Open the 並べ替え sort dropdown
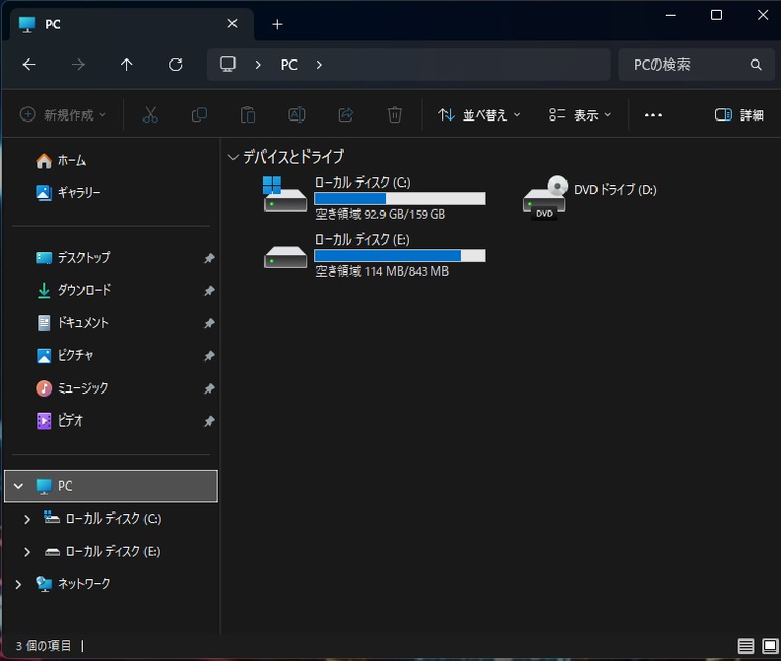The image size is (781, 661). pos(480,115)
